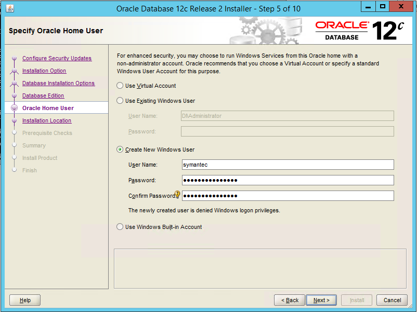The width and height of the screenshot is (417, 312).
Task: Click the Install Product step label
Action: pos(40,158)
